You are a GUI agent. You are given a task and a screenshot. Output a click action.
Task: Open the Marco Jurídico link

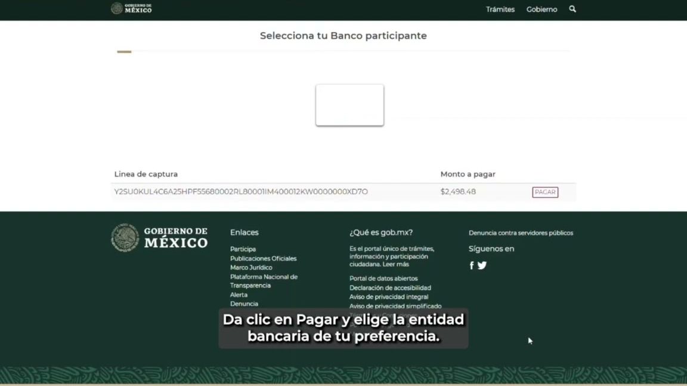coord(251,267)
